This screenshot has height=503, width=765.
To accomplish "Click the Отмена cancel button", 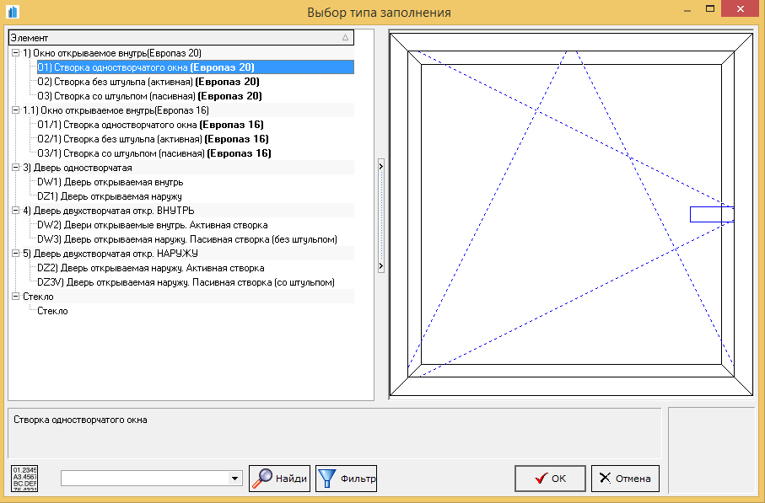I will pyautogui.click(x=625, y=478).
